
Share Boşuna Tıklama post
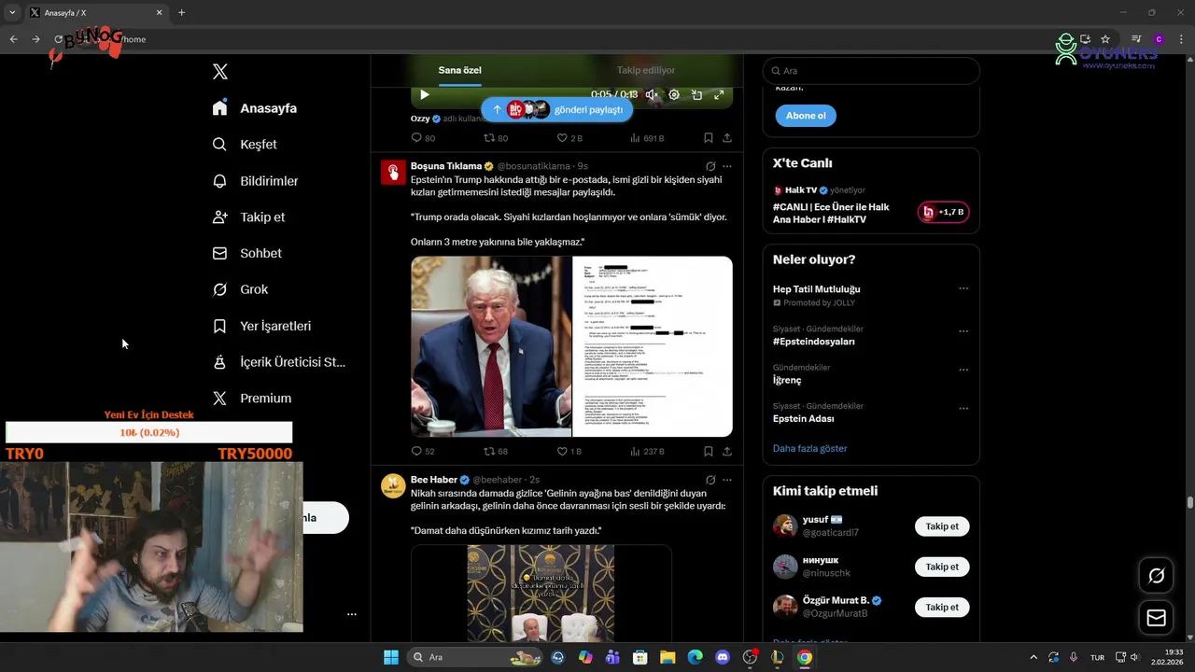pyautogui.click(x=727, y=452)
